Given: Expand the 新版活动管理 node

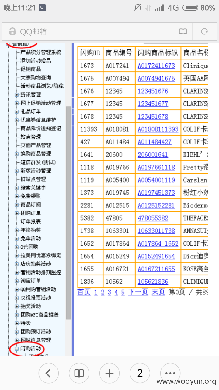Looking at the screenshot, I should click(17, 171).
